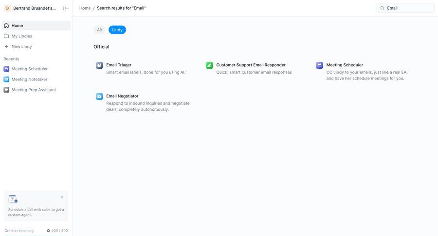Click the Meeting Scheduler icon in Recents
Viewport: 438px width, 236px height.
[6, 69]
